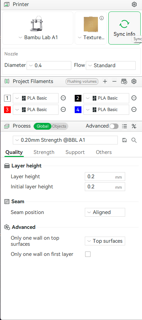Switch process scope to Objects

pyautogui.click(x=59, y=126)
